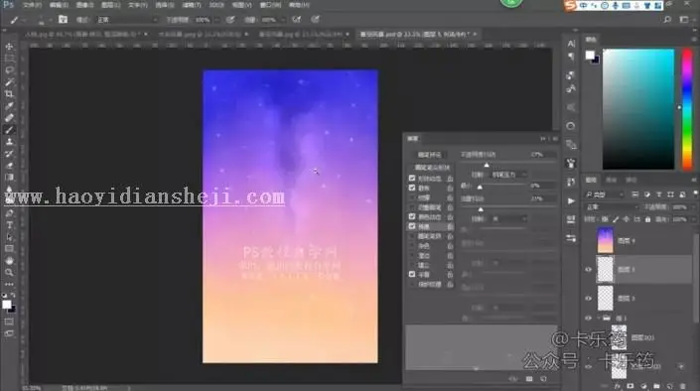Image resolution: width=700 pixels, height=391 pixels.
Task: Click the search icon in options bar
Action: (x=667, y=20)
